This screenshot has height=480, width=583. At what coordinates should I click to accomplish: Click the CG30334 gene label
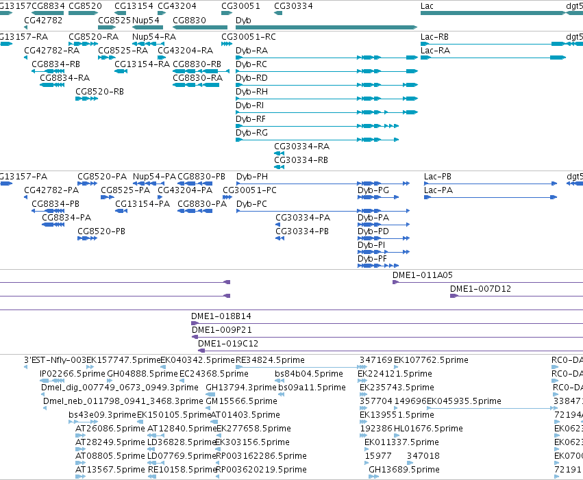[x=293, y=6]
